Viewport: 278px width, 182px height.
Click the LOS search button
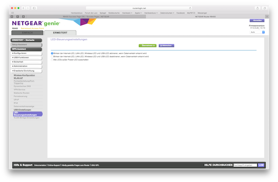[x=261, y=165]
